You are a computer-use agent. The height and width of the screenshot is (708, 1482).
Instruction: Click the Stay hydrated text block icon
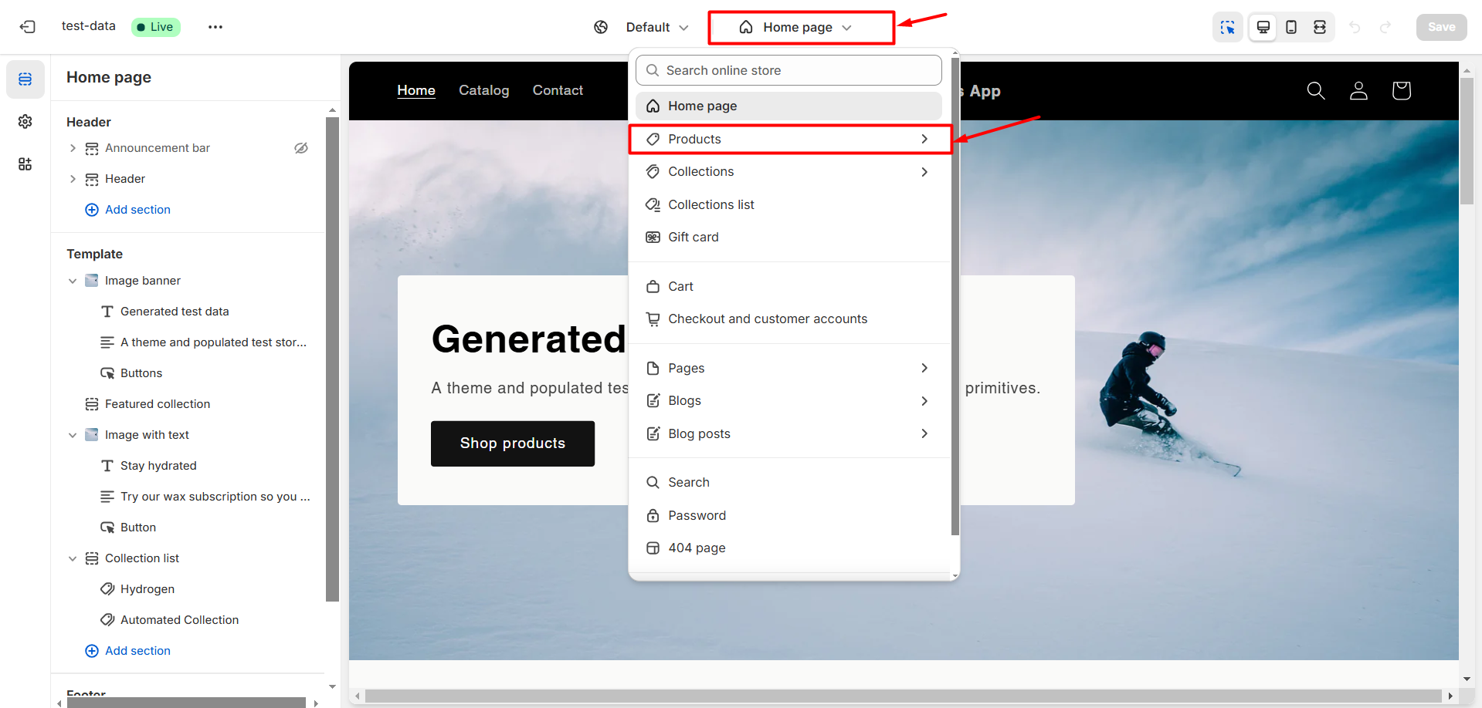coord(107,466)
